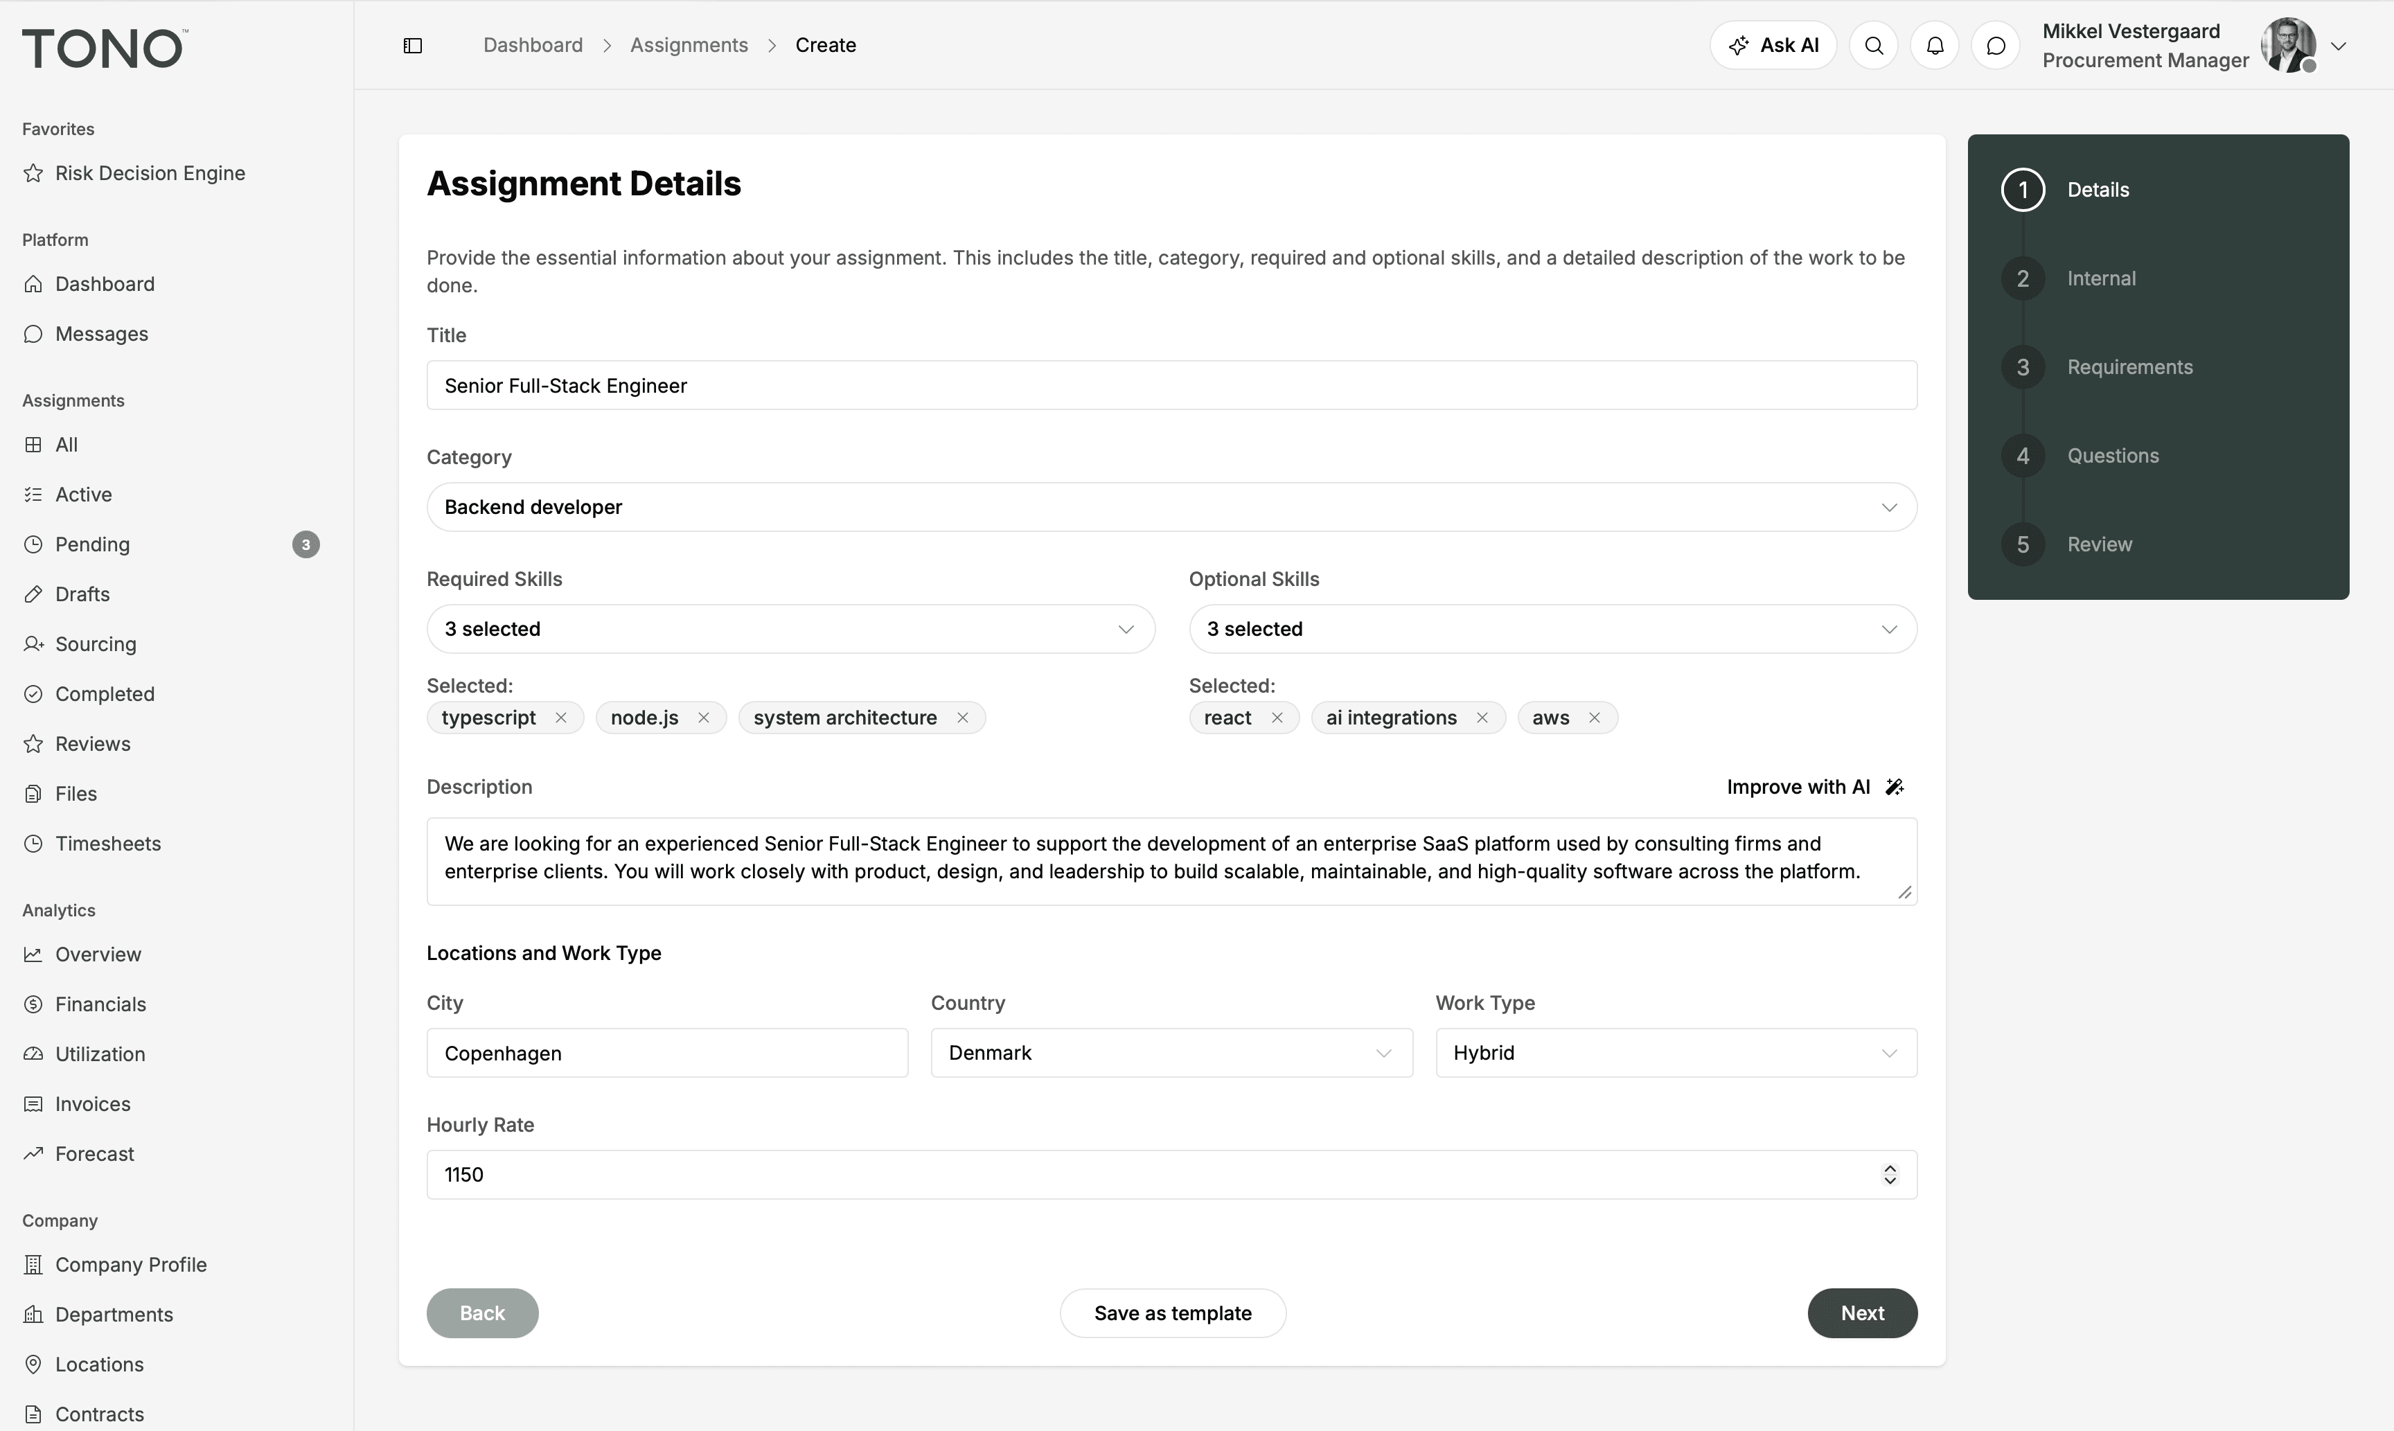Click the Departments icon
The width and height of the screenshot is (2394, 1431).
tap(34, 1315)
